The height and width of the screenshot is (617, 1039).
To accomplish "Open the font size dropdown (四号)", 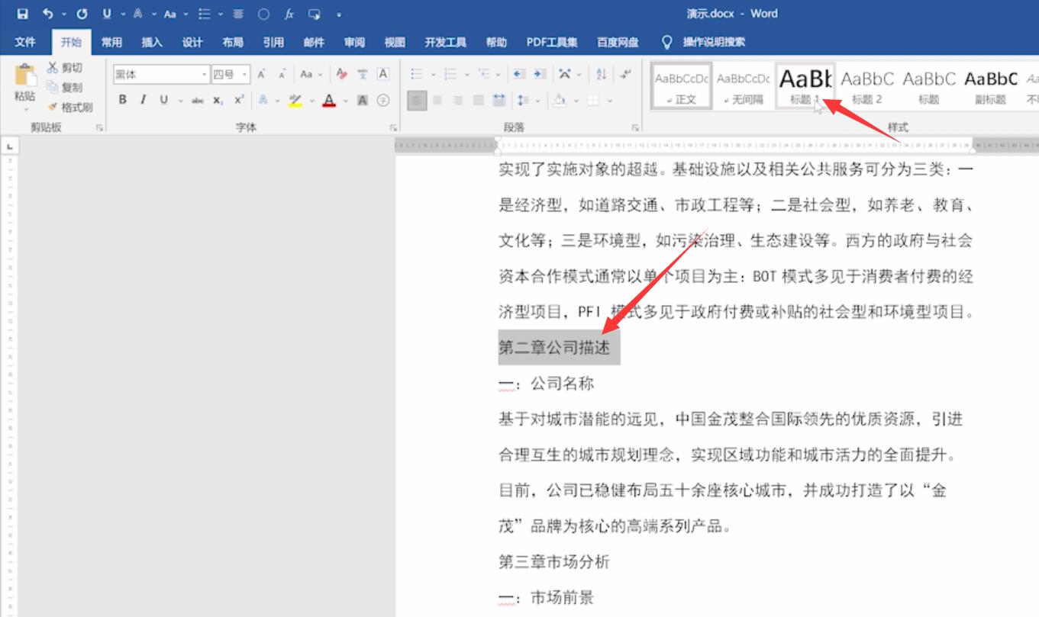I will [244, 75].
